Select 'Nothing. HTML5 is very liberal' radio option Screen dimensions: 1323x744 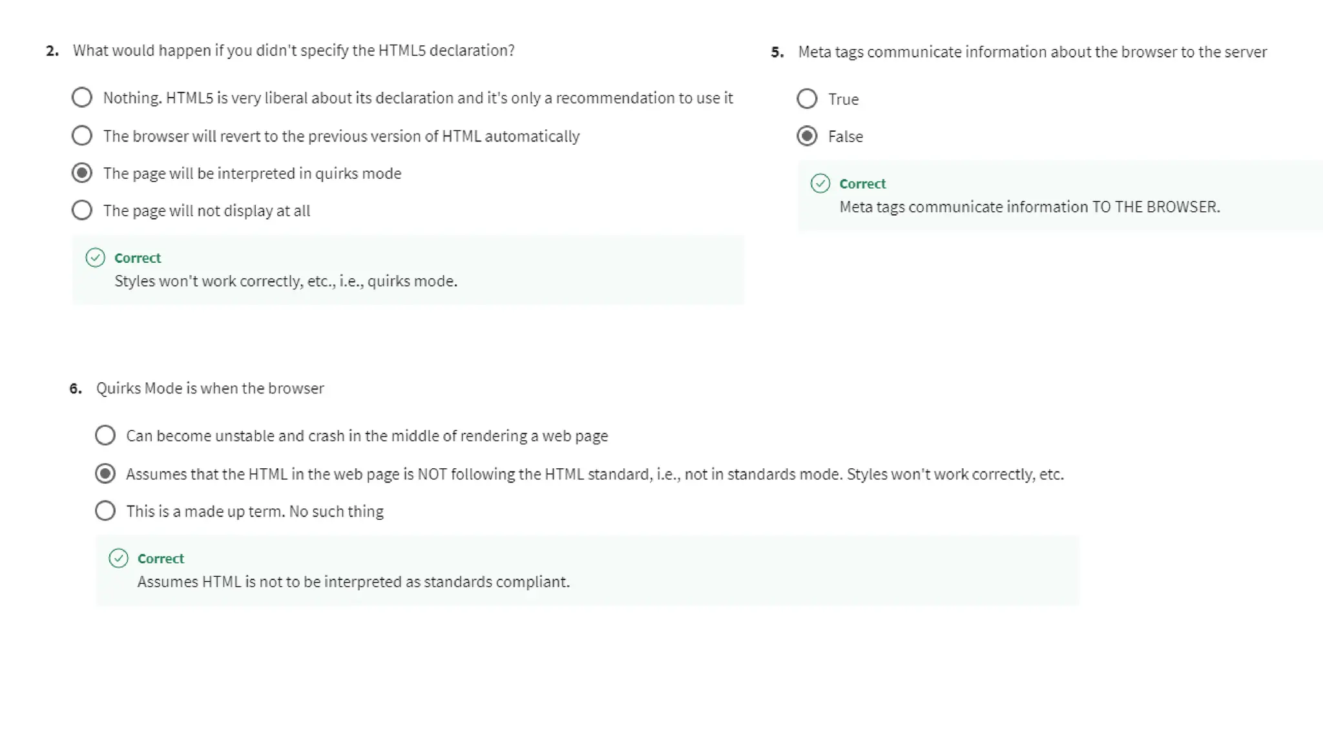click(x=82, y=98)
